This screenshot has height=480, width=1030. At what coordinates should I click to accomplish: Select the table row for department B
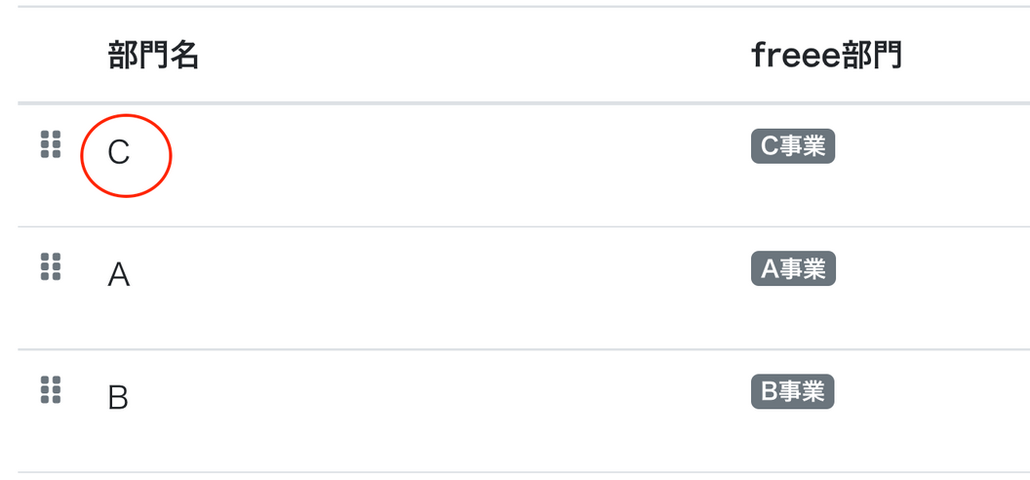tap(524, 411)
